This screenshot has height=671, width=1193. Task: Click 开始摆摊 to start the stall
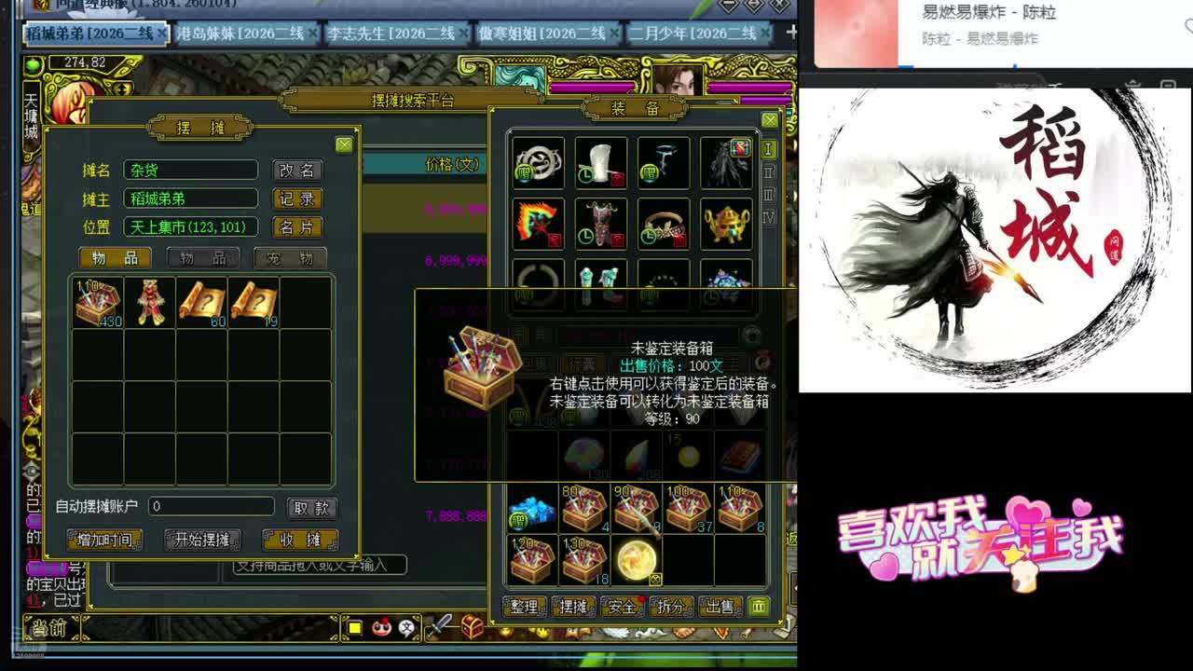202,540
